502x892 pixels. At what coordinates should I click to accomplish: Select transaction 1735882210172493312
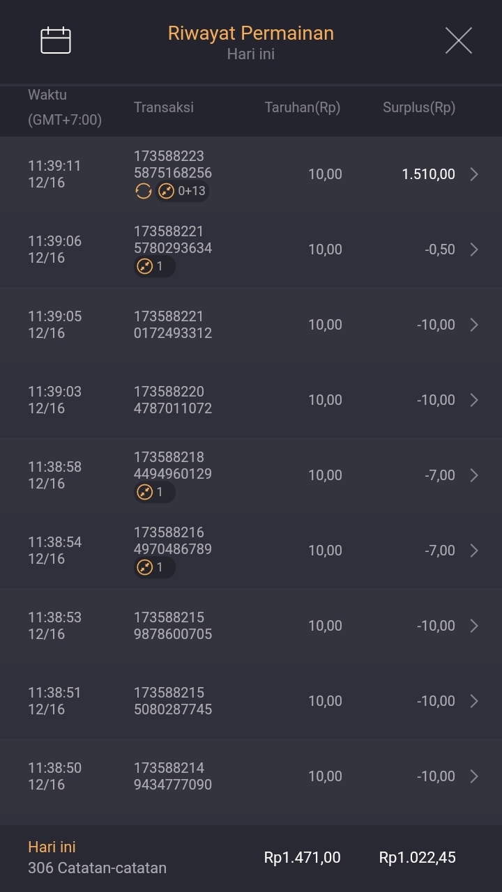[x=173, y=325]
